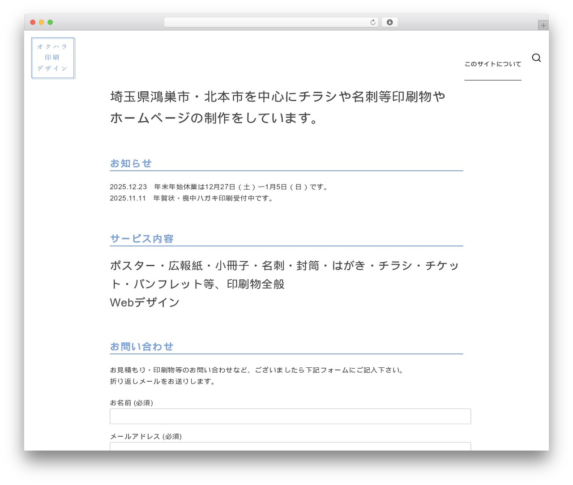Image resolution: width=573 pixels, height=485 pixels.
Task: Maximize the window using the green button
Action: coord(50,22)
